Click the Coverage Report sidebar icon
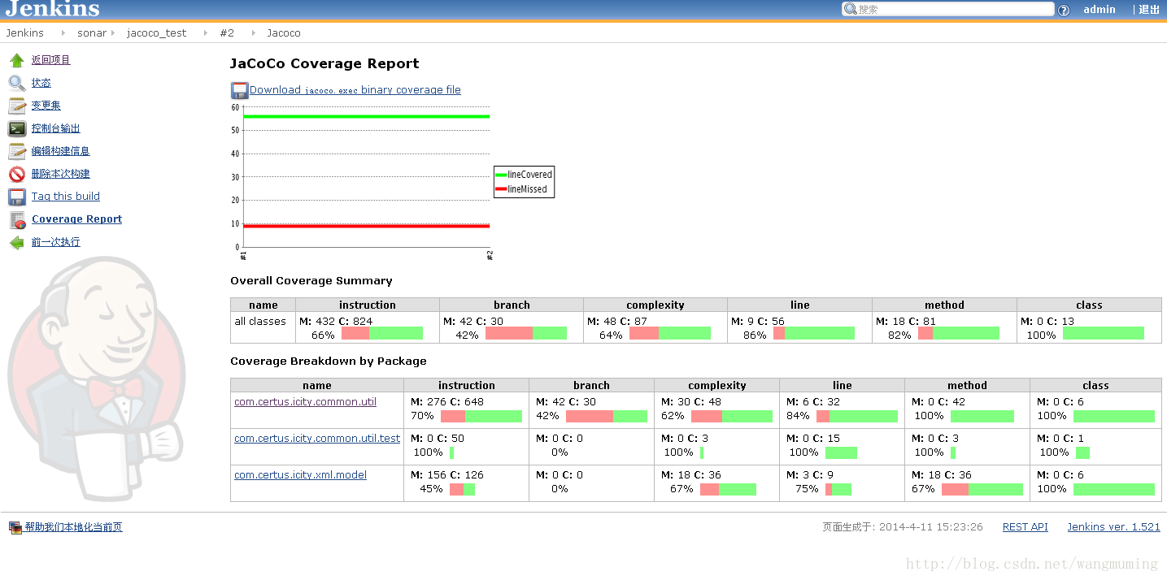The width and height of the screenshot is (1167, 580). pyautogui.click(x=17, y=219)
